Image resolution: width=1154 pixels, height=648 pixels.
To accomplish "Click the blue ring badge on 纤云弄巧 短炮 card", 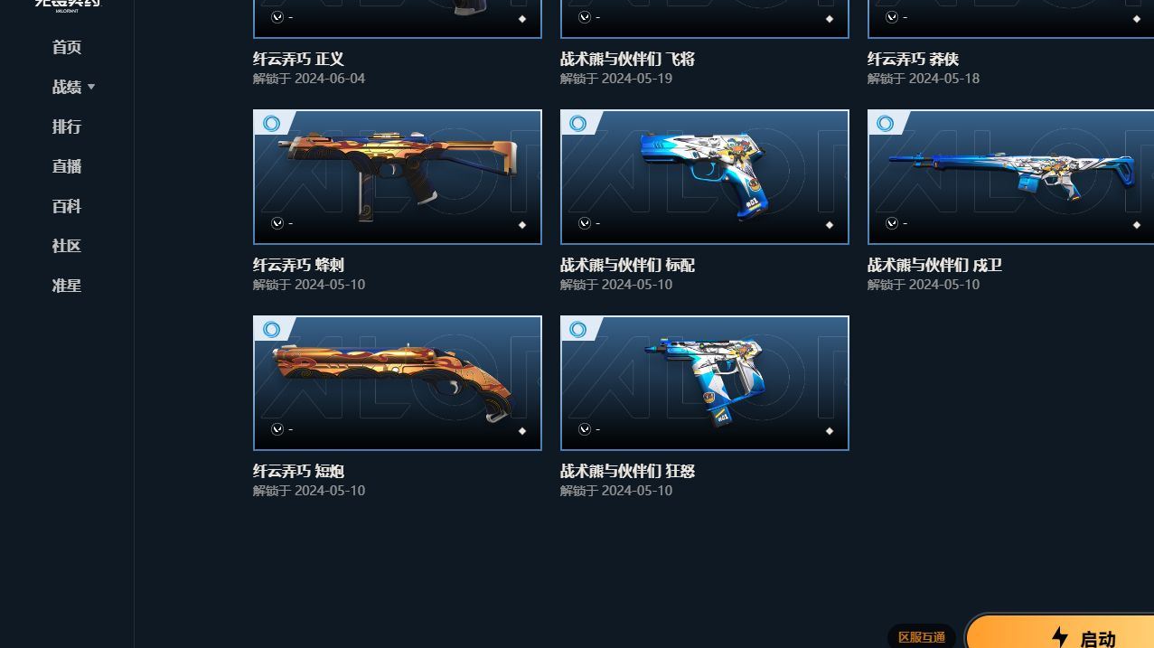I will (x=271, y=329).
